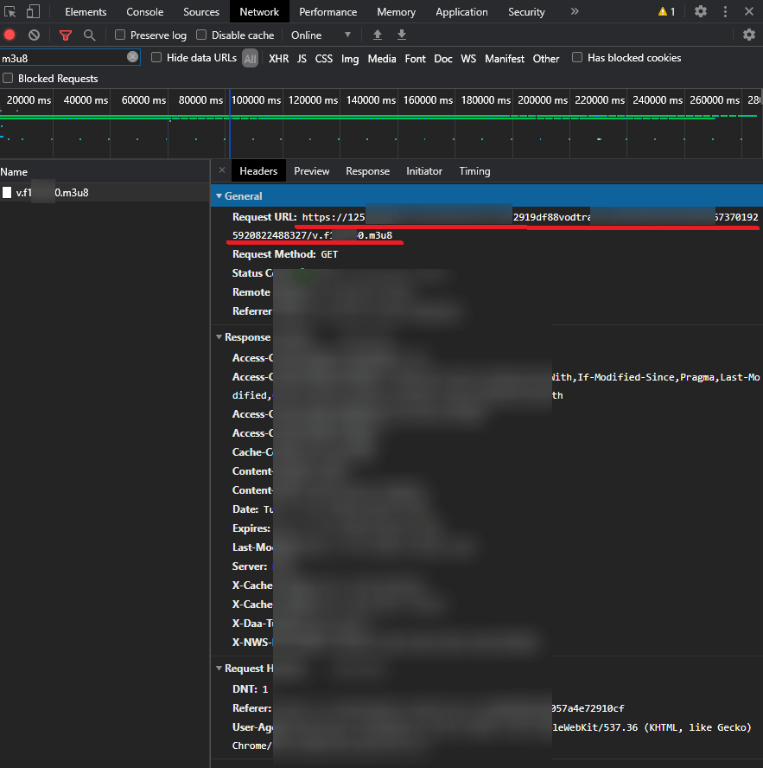Screen dimensions: 763x768
Task: Enable the Preserve log checkbox
Action: click(x=120, y=35)
